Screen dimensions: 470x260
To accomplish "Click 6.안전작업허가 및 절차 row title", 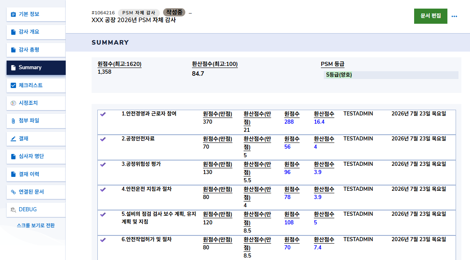I will [x=147, y=240].
